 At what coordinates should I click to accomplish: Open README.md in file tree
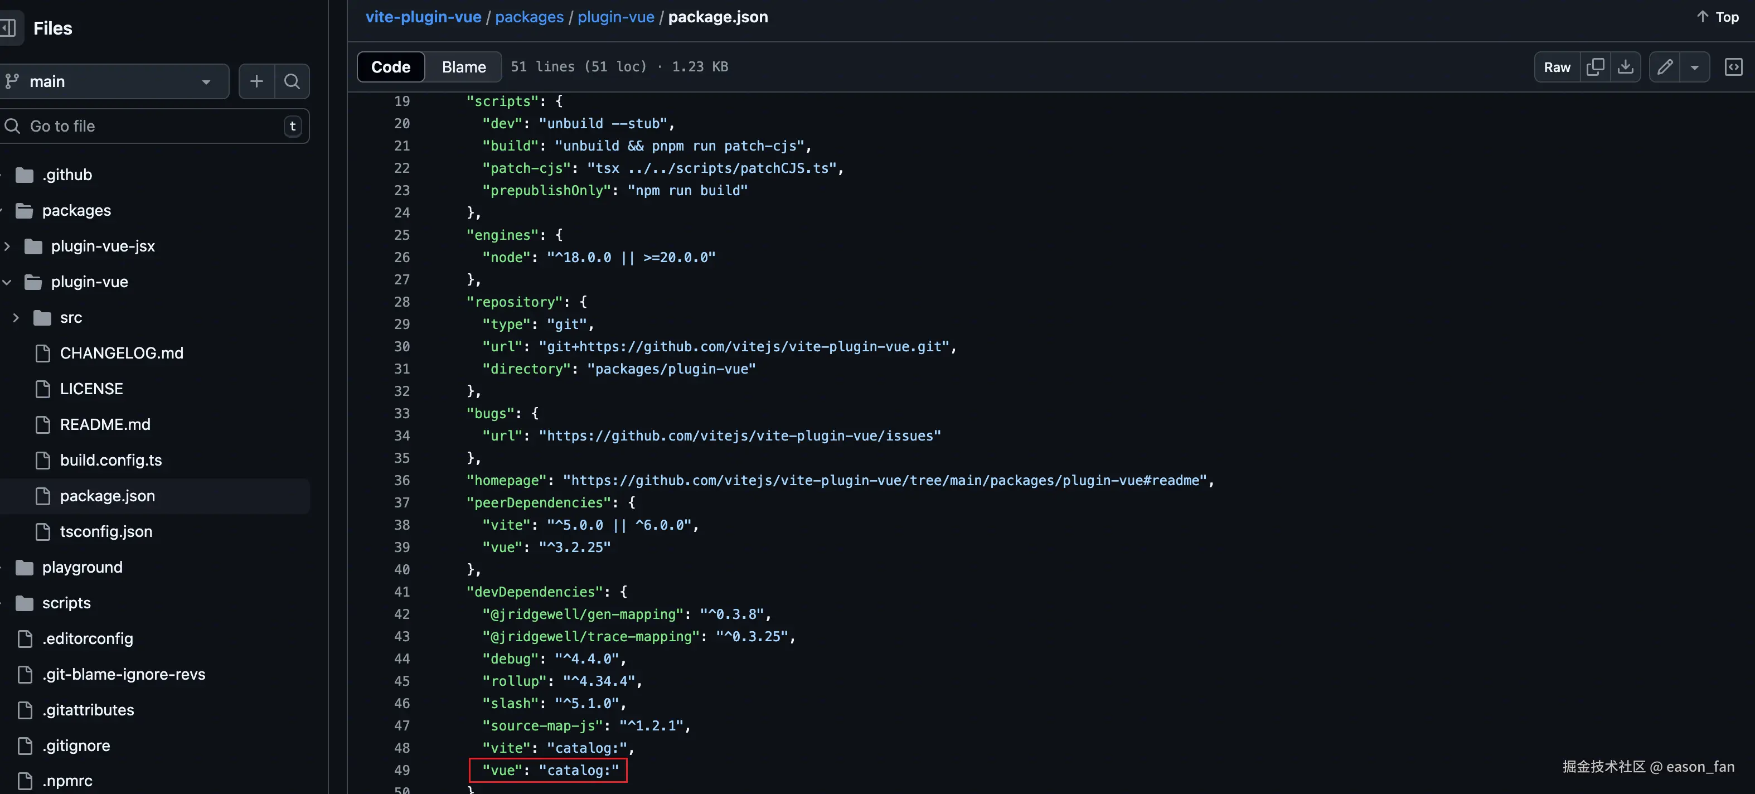(x=105, y=425)
